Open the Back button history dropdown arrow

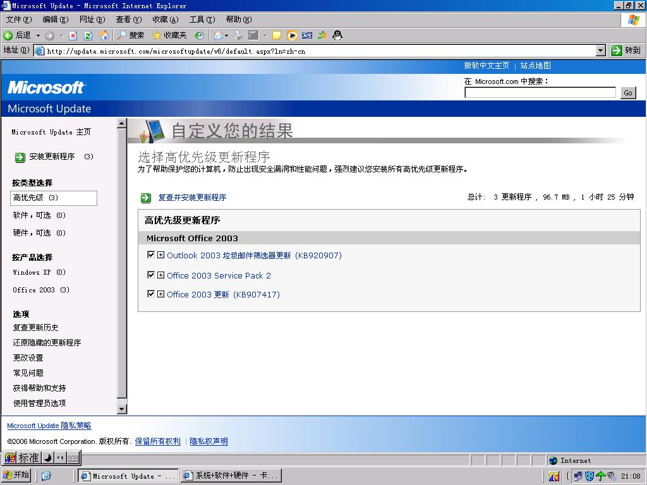pyautogui.click(x=38, y=36)
